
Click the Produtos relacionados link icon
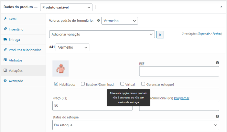5,50
